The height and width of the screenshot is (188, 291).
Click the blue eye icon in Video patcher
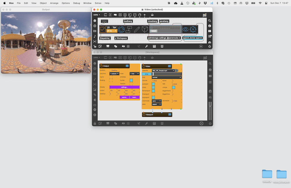[x=185, y=29]
